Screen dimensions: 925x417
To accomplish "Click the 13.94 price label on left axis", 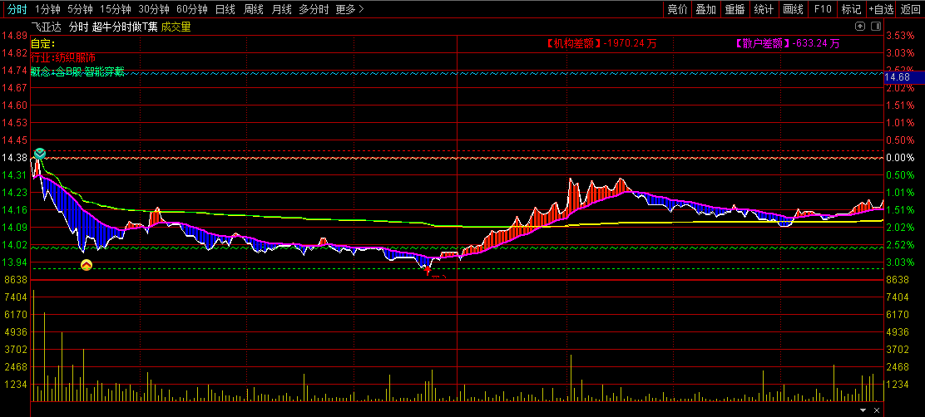I will [x=14, y=262].
